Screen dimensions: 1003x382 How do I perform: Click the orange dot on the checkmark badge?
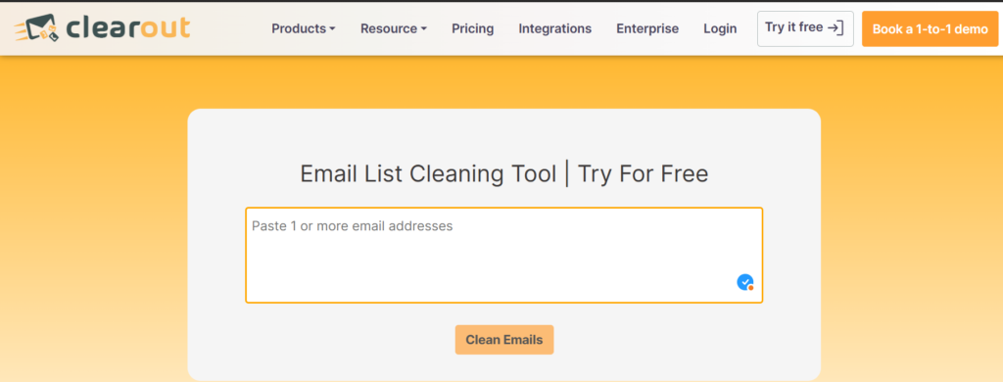pyautogui.click(x=751, y=288)
